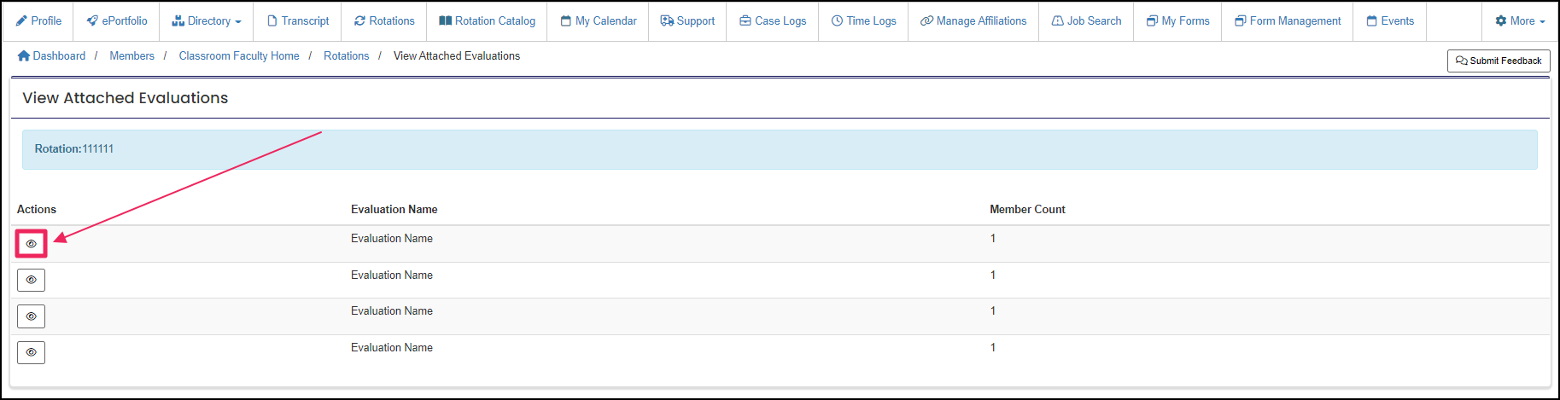Click the View Attached Evaluations breadcrumb text
This screenshot has height=400, width=1560.
tap(457, 55)
